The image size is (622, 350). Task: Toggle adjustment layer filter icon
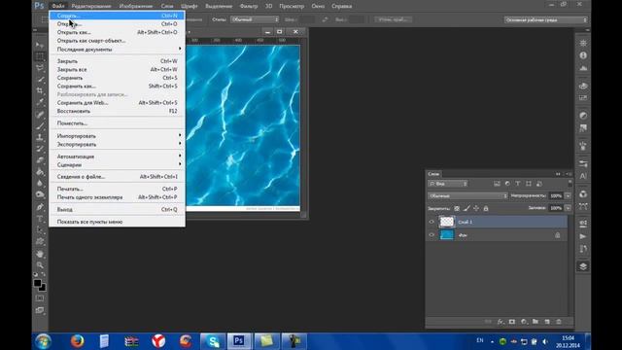(507, 184)
